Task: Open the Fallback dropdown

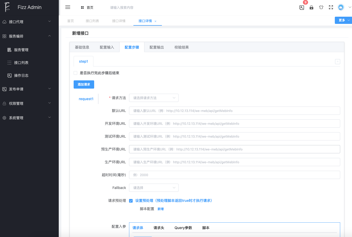Action: point(154,188)
